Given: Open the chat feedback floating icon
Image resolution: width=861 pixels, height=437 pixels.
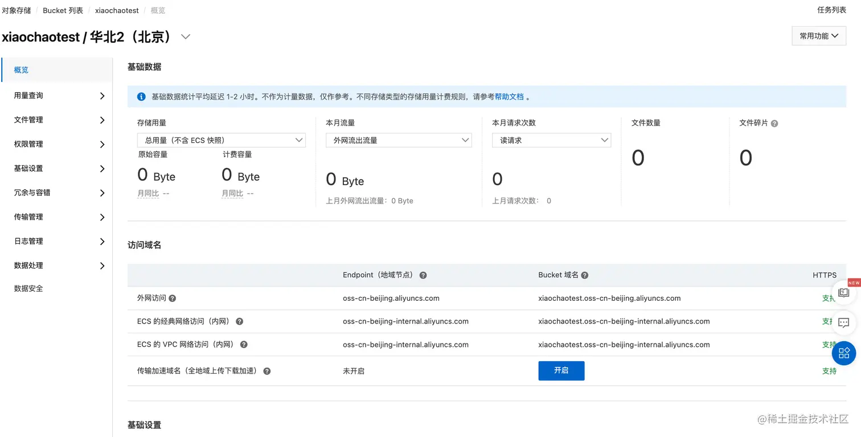Looking at the screenshot, I should click(x=844, y=323).
